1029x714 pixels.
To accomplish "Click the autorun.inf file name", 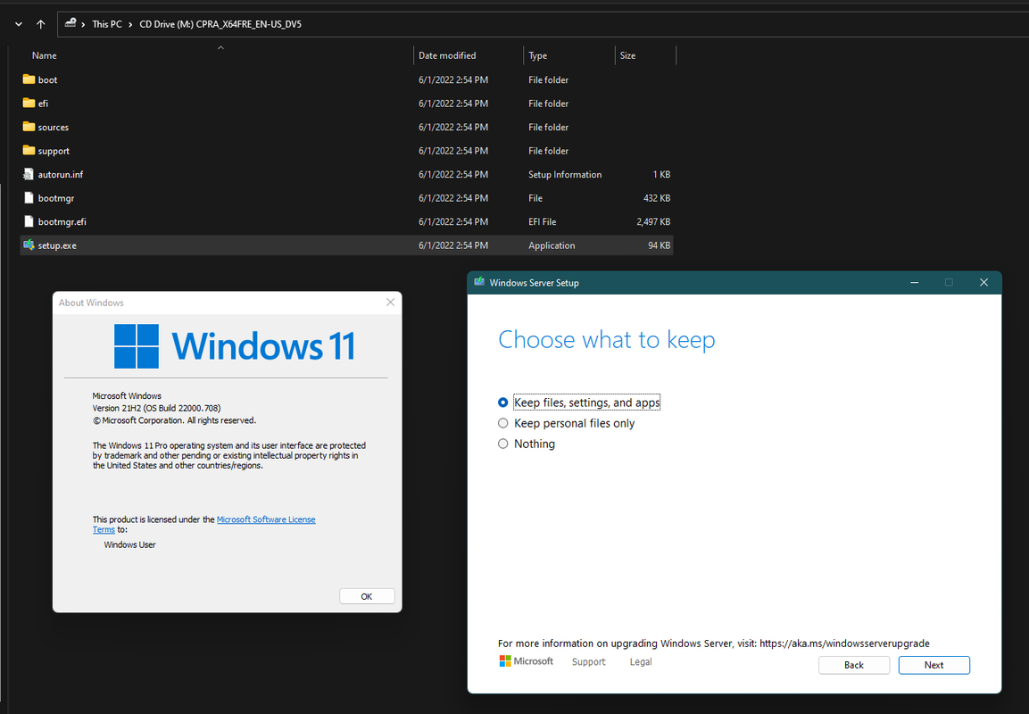I will pos(61,175).
